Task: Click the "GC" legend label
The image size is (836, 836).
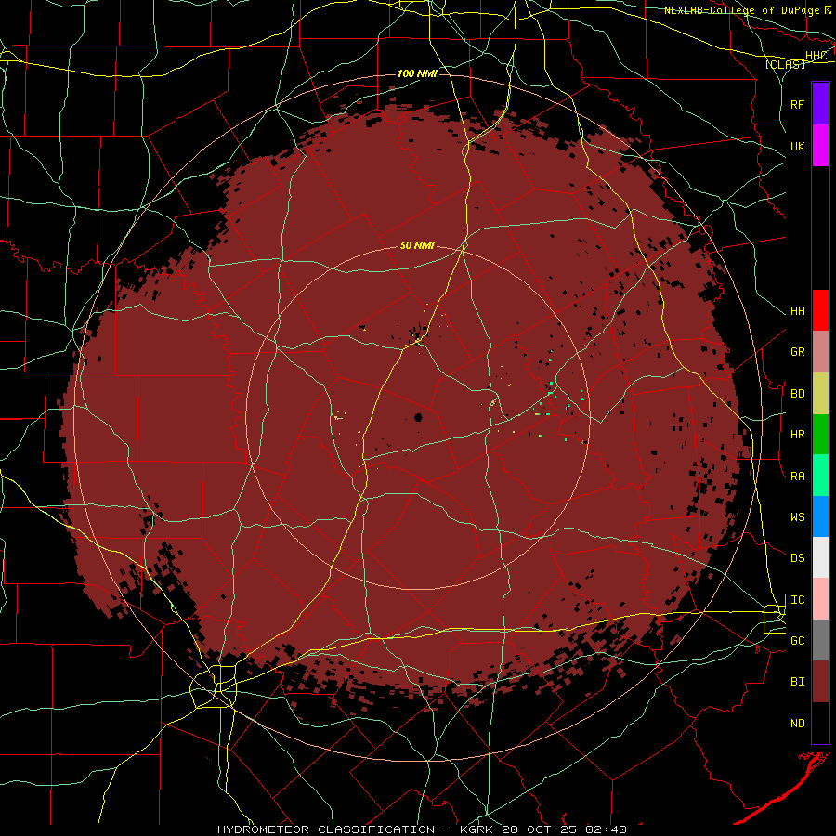Action: click(x=797, y=641)
